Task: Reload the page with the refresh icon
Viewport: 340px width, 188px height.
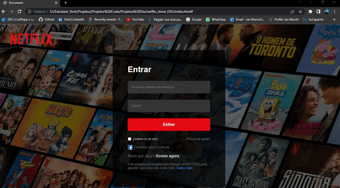Action: click(x=20, y=11)
